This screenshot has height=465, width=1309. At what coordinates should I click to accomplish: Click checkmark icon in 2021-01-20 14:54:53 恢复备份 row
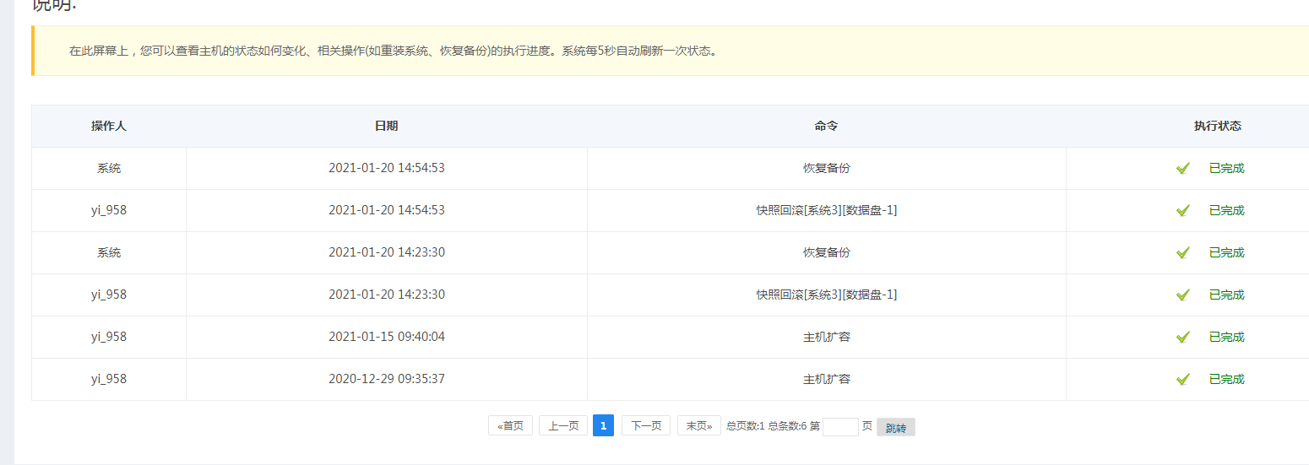click(x=1182, y=168)
